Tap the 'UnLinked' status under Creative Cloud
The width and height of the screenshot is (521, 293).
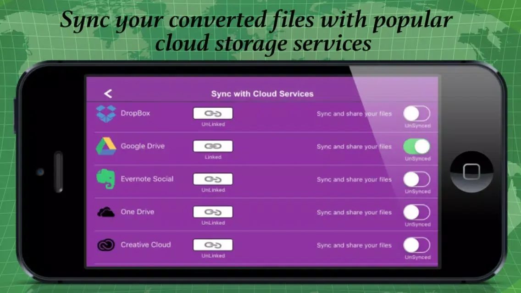pyautogui.click(x=213, y=256)
